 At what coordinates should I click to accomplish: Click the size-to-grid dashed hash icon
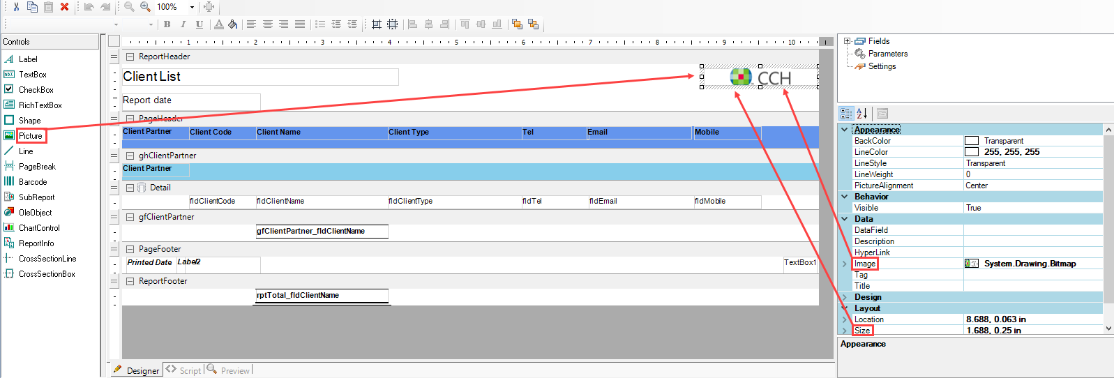point(393,24)
